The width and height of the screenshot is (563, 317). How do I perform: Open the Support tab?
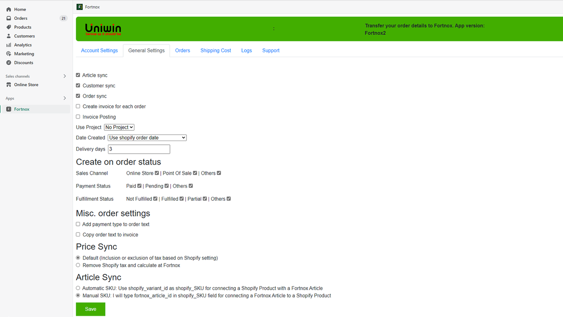coord(271,51)
